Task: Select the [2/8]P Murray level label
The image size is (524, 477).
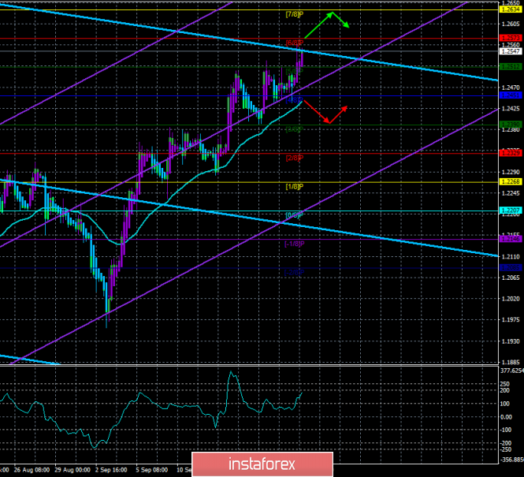Action: 295,158
